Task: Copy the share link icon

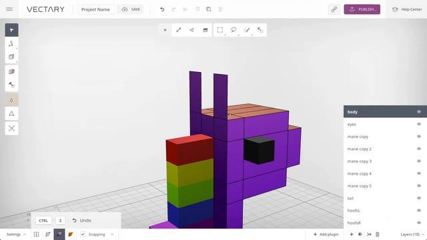Action: click(x=334, y=9)
